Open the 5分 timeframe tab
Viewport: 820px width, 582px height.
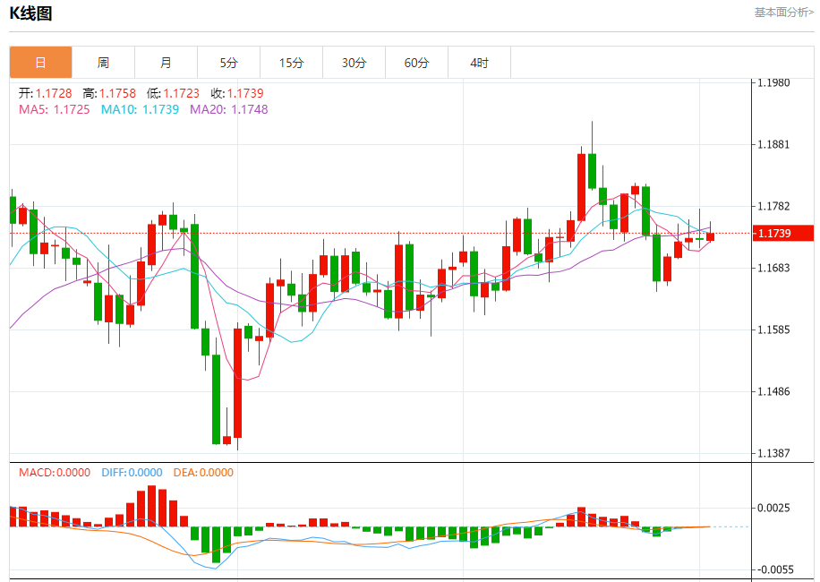(228, 63)
